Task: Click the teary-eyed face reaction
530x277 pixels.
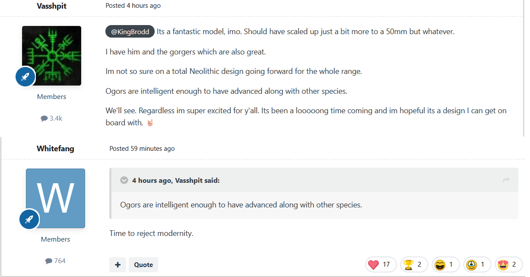Action: [477, 264]
